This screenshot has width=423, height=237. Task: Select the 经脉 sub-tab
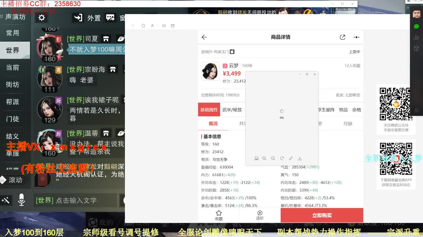point(348,124)
